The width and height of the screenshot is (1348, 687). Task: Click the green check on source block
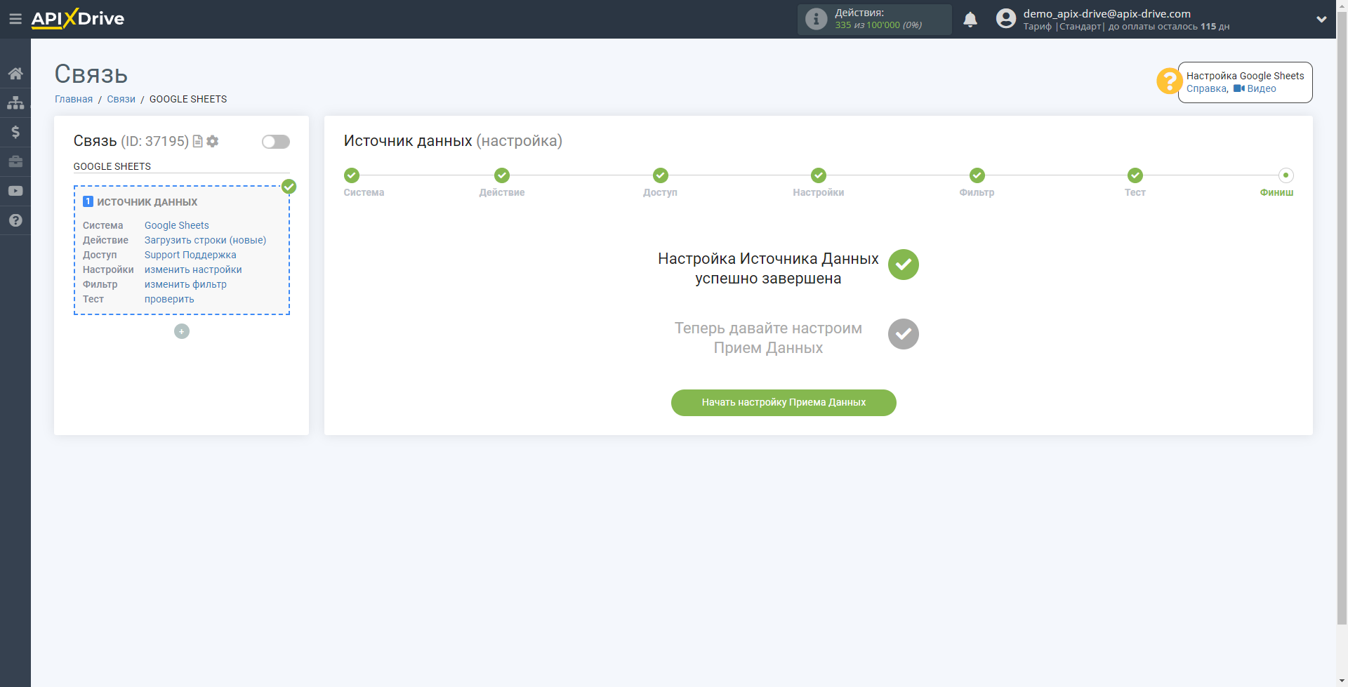click(289, 187)
